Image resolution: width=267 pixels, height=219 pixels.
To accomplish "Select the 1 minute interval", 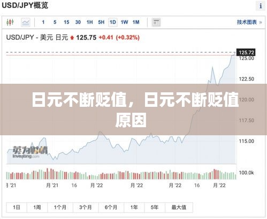I will point(43,22).
